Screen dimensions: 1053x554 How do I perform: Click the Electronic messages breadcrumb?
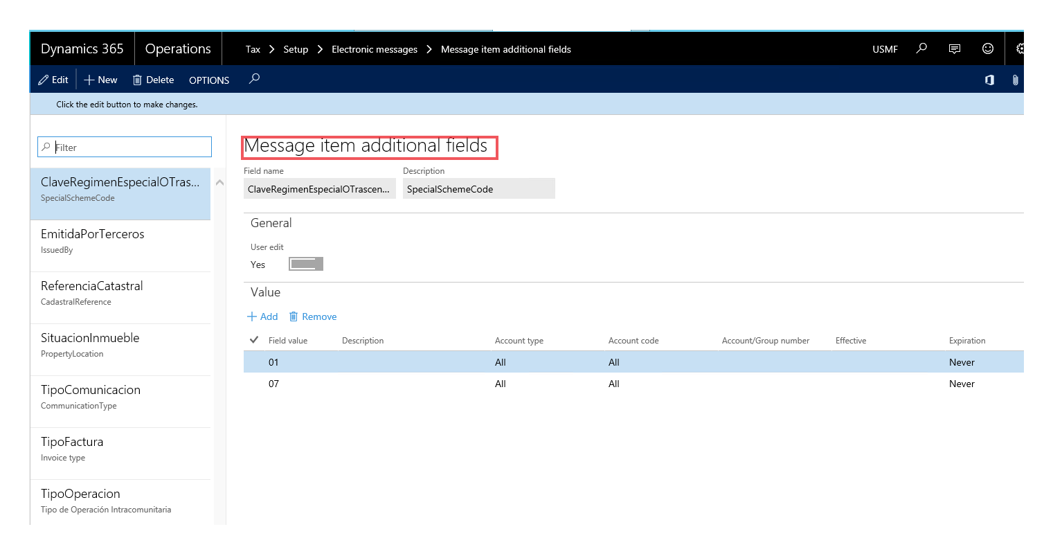(x=375, y=49)
